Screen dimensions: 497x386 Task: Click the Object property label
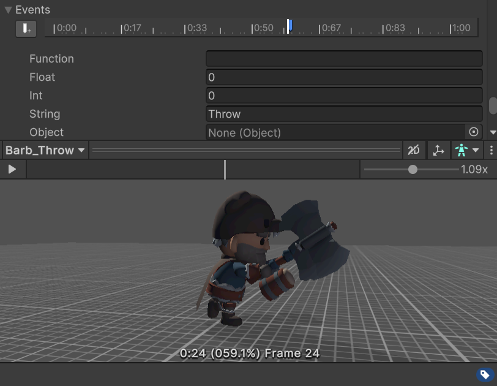coord(47,132)
